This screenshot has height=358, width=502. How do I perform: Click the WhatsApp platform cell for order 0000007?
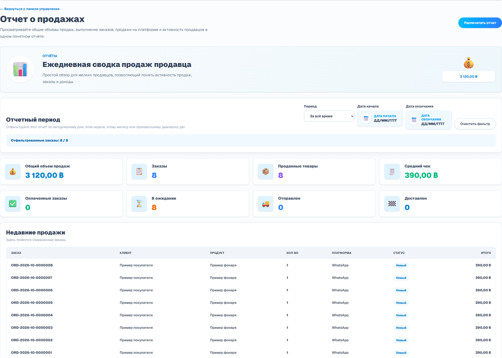340,278
